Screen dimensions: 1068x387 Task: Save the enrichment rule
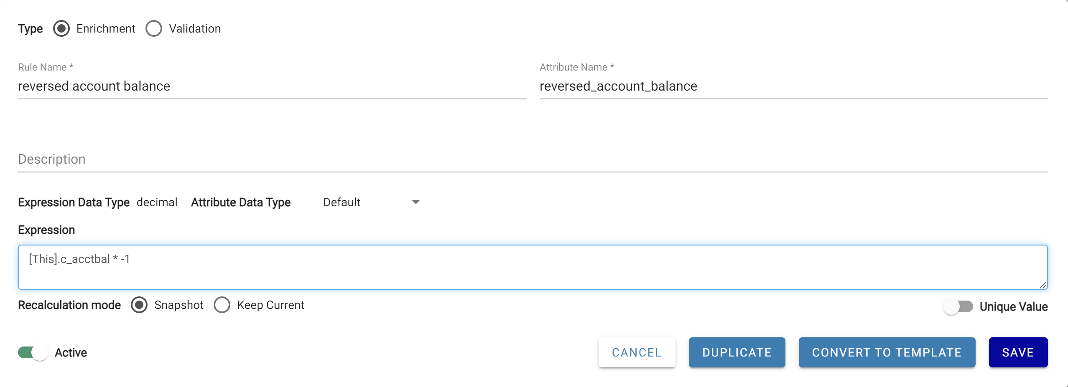click(1018, 353)
